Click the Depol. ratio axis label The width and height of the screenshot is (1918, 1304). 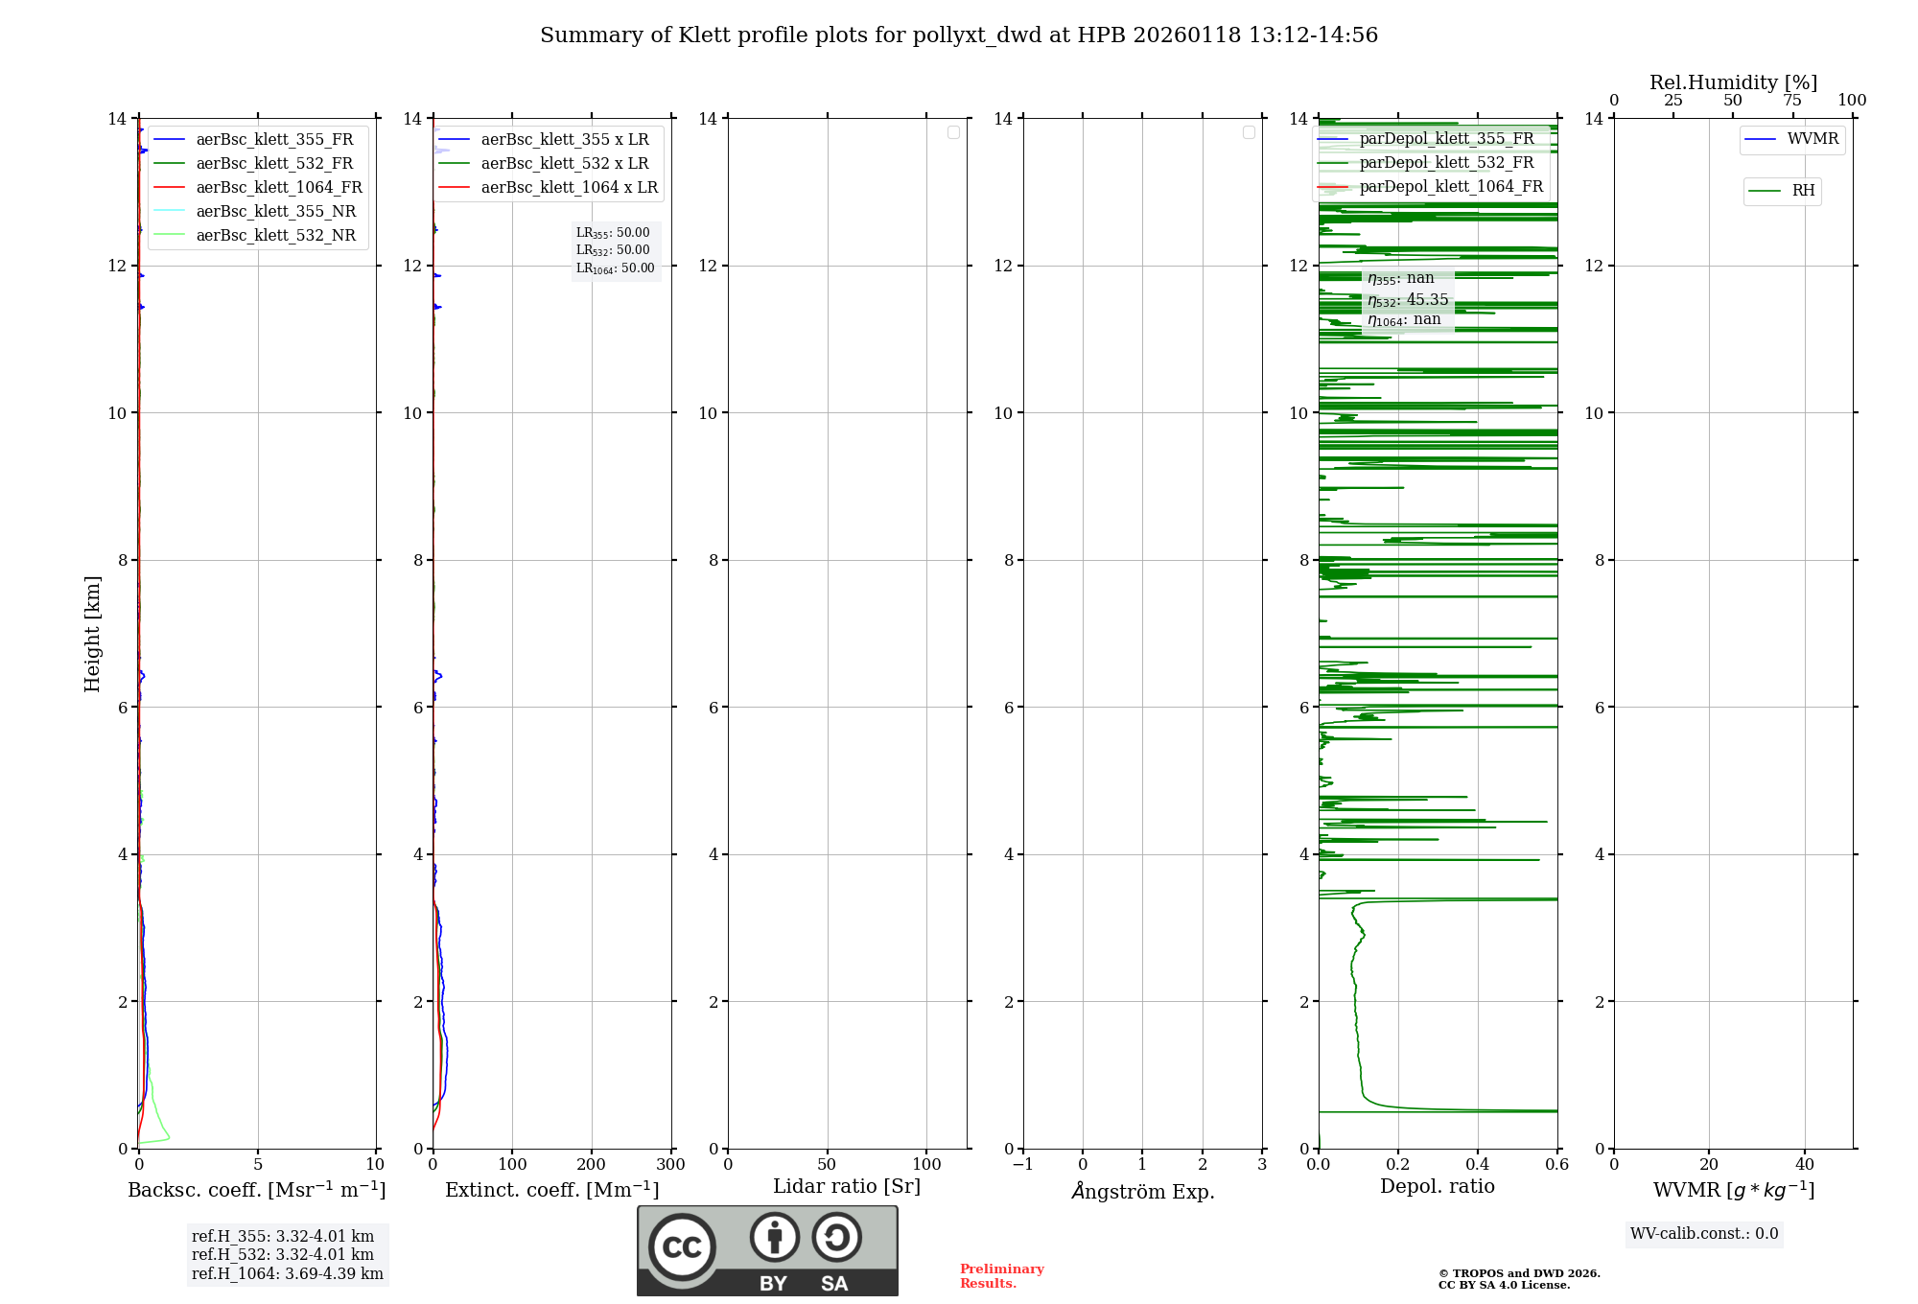pos(1437,1186)
